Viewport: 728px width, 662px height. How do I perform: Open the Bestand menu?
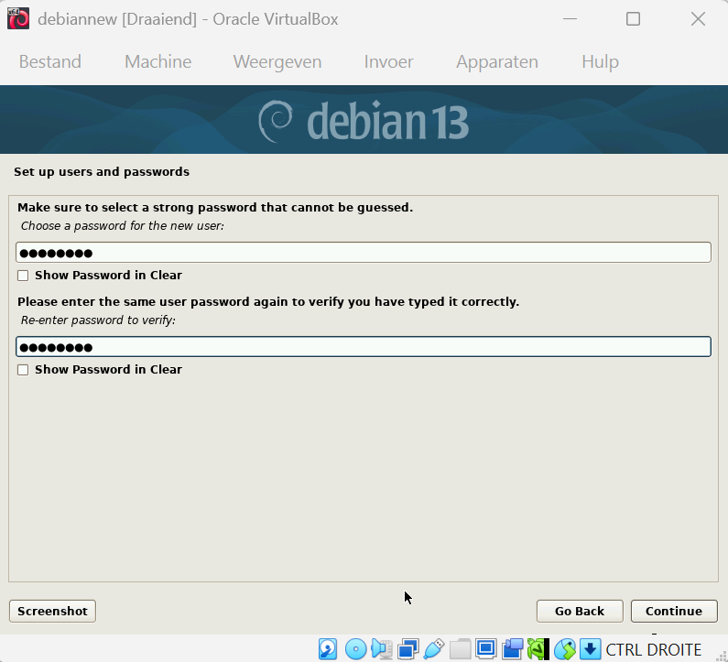coord(50,61)
